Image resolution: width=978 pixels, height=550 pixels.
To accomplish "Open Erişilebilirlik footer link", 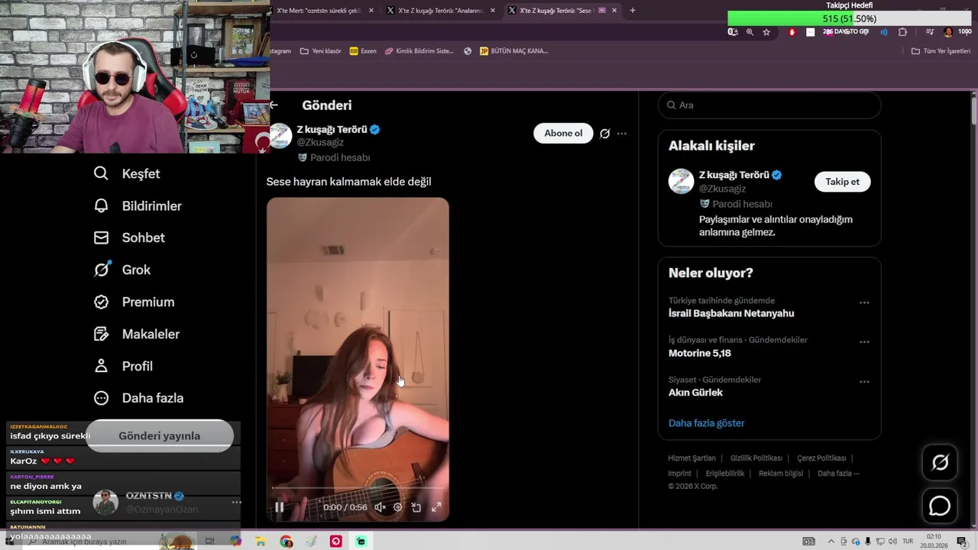I will [724, 474].
